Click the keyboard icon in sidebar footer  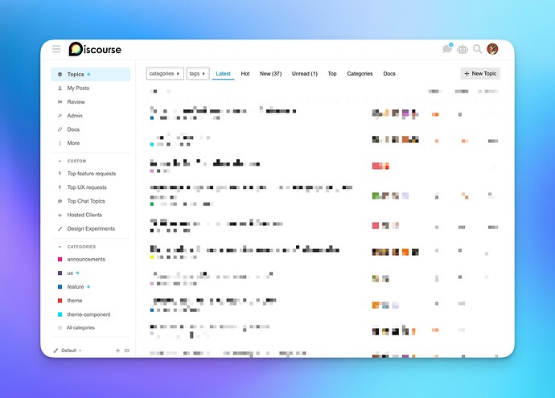pyautogui.click(x=127, y=351)
